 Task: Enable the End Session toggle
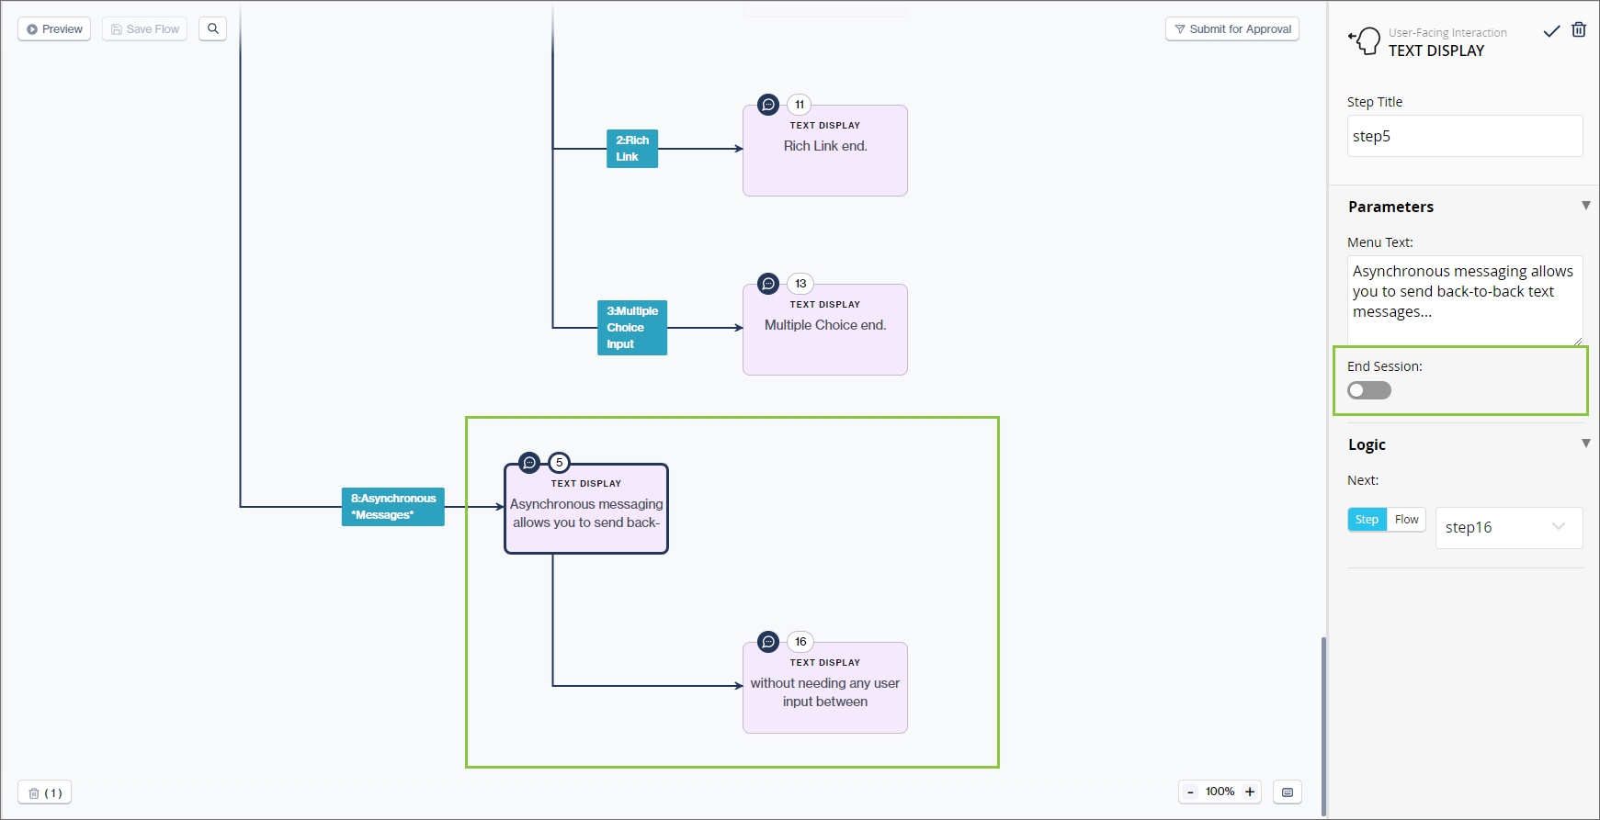click(x=1368, y=390)
